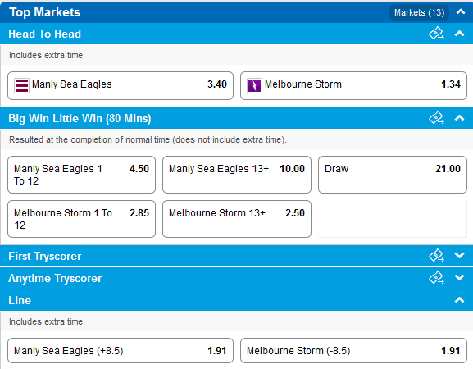Bet on Manly Sea Eagles head to head 3.40
The image size is (473, 369).
(121, 85)
